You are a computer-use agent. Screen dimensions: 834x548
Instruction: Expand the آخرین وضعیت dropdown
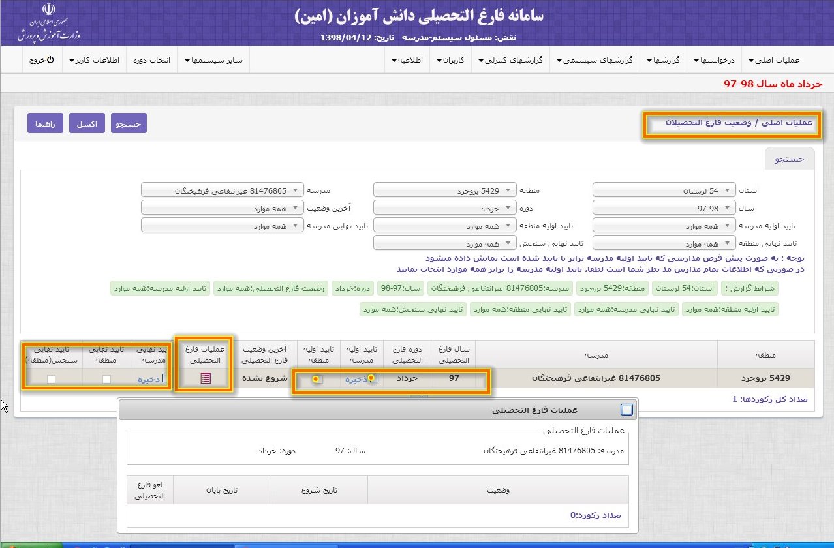(x=223, y=208)
